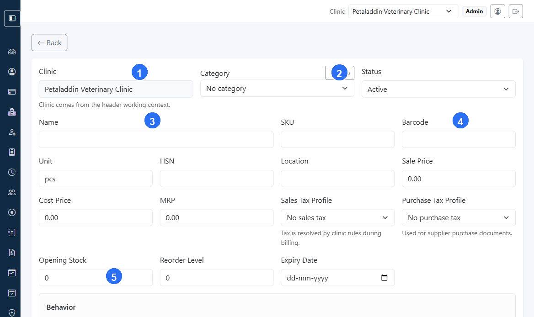Click the MRP field
Viewport: 534px width, 317px height.
click(217, 218)
